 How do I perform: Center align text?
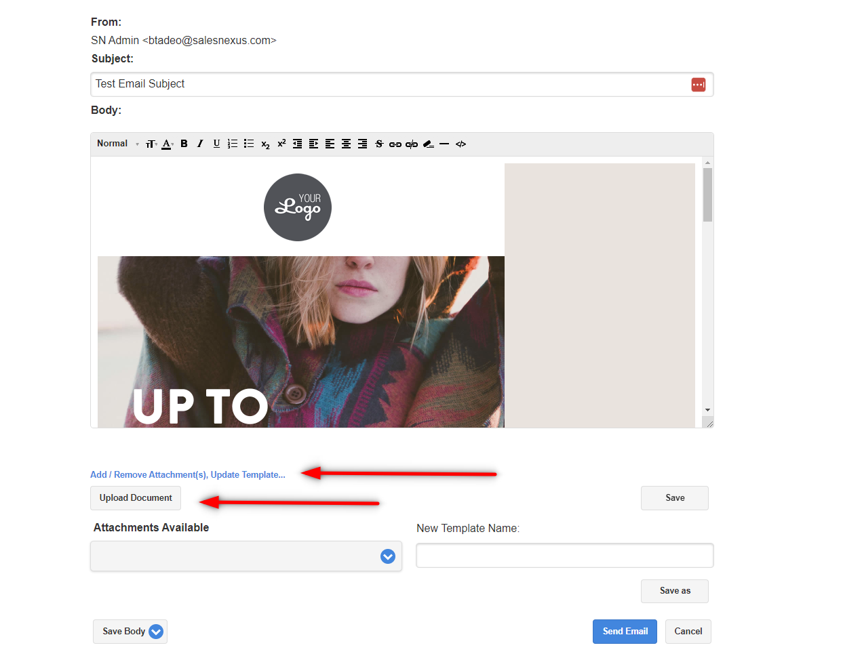coord(347,144)
